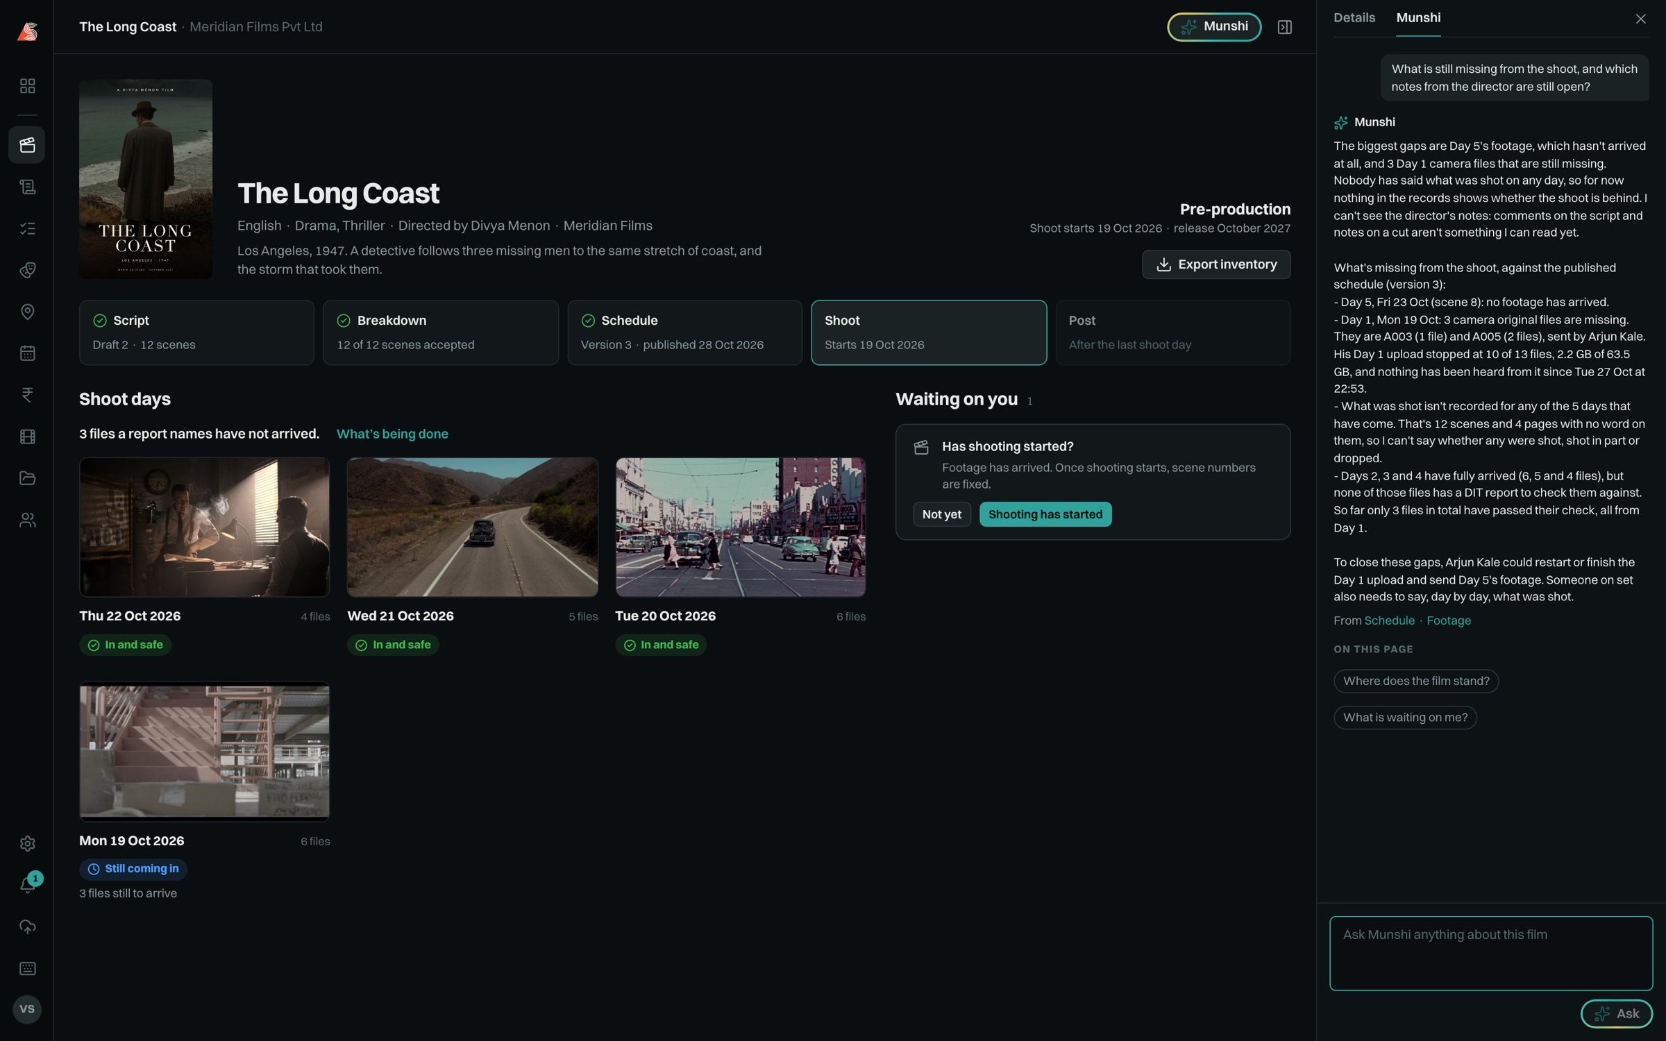Open the dashboard grid icon in sidebar
This screenshot has width=1666, height=1041.
click(27, 86)
